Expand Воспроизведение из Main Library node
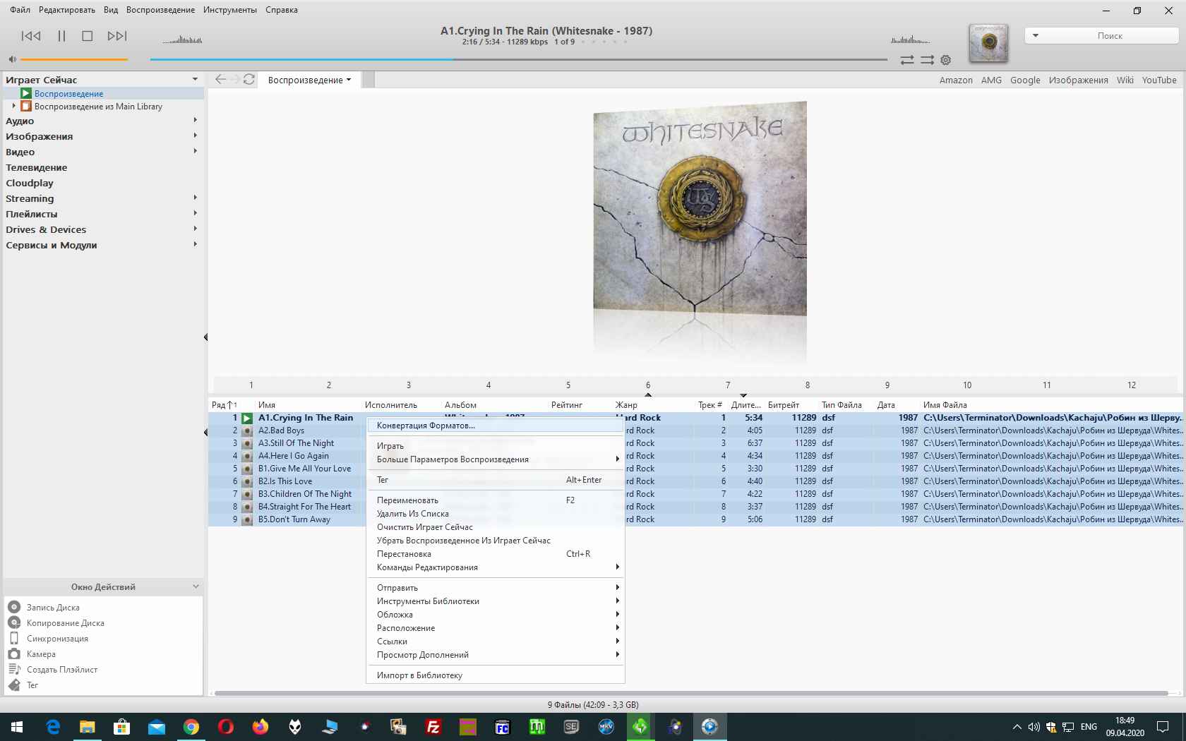 coord(13,106)
